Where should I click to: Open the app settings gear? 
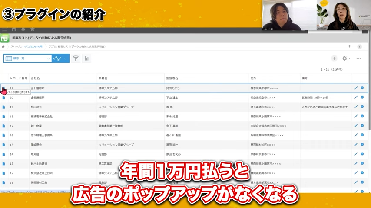(344, 58)
